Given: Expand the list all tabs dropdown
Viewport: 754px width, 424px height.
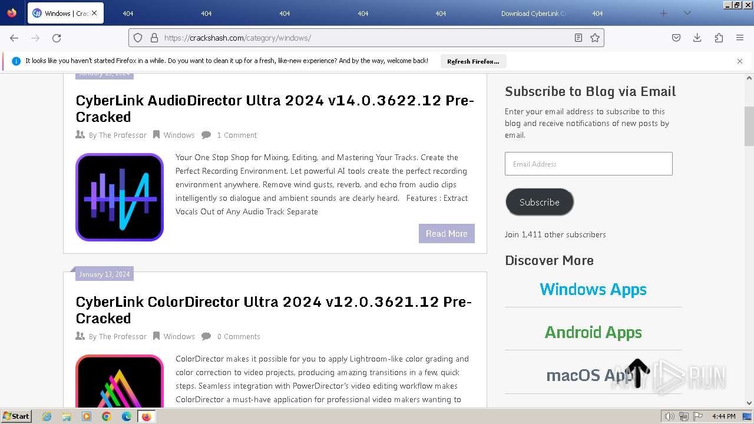Looking at the screenshot, I should tap(687, 13).
